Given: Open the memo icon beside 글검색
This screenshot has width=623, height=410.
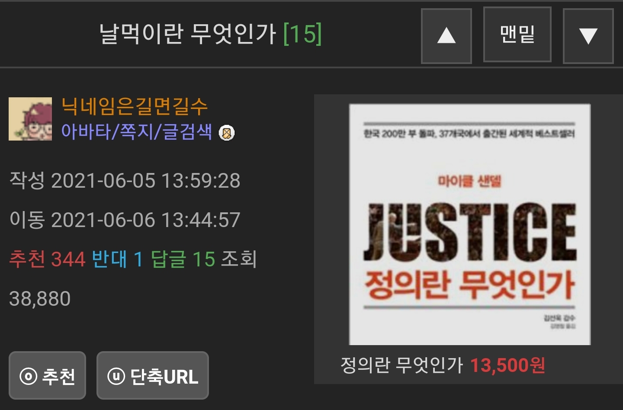Looking at the screenshot, I should point(227,133).
